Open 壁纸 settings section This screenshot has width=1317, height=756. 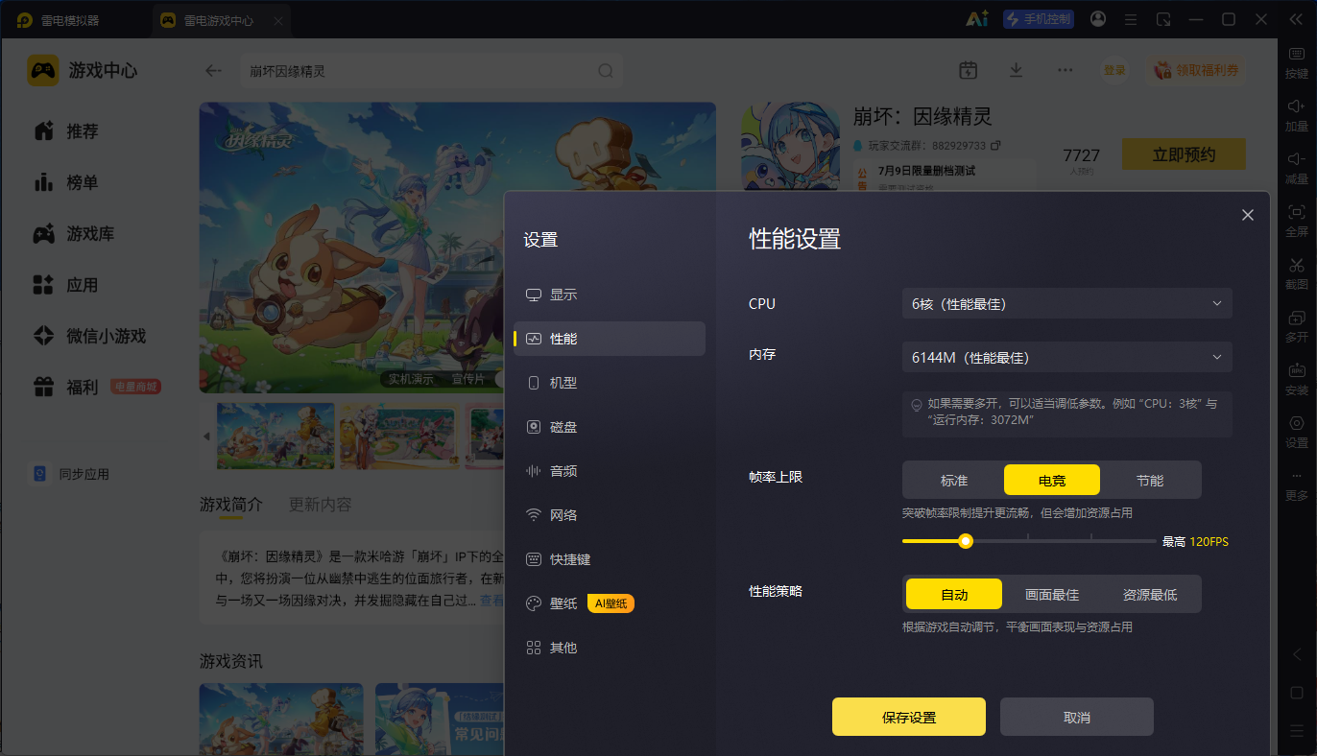(x=610, y=603)
